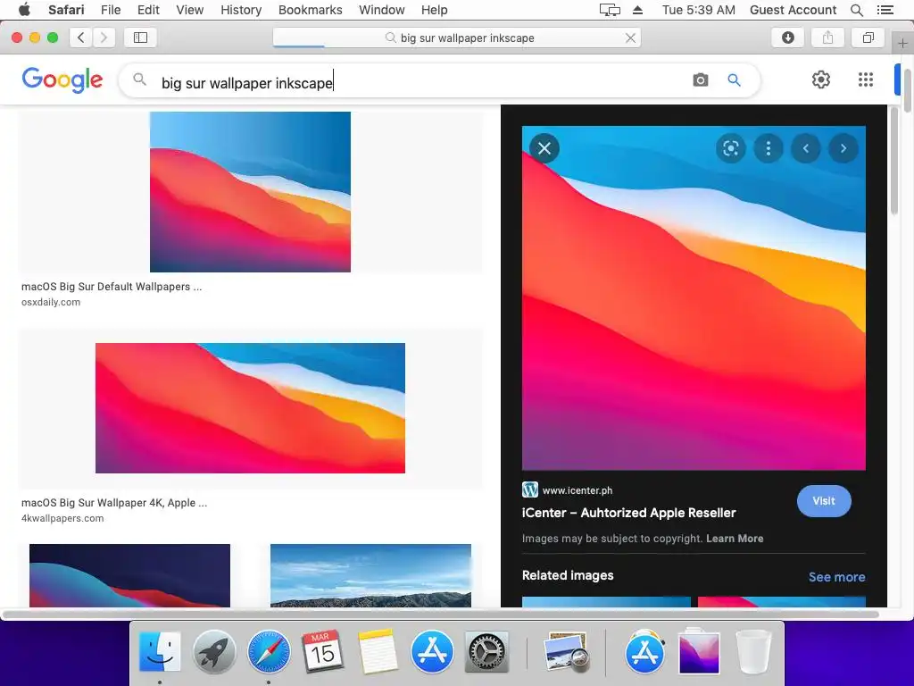The height and width of the screenshot is (686, 914).
Task: Open the preview three-dot more menu
Action: click(x=769, y=148)
